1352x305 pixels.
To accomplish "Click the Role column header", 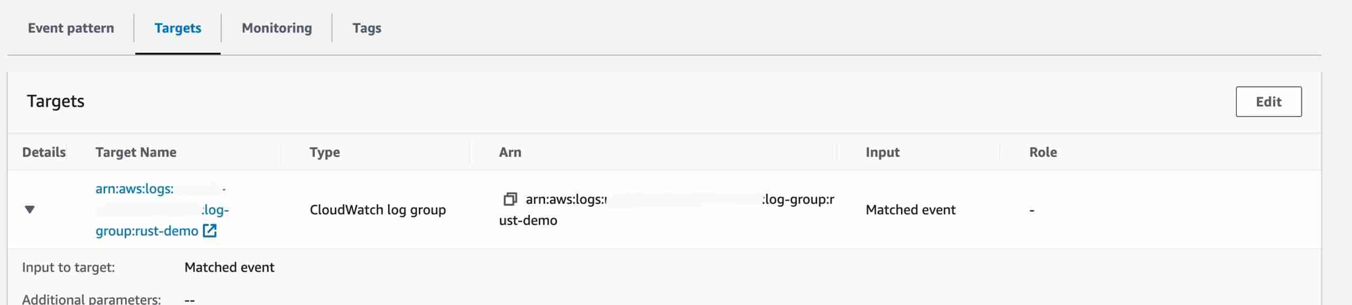I will point(1043,152).
